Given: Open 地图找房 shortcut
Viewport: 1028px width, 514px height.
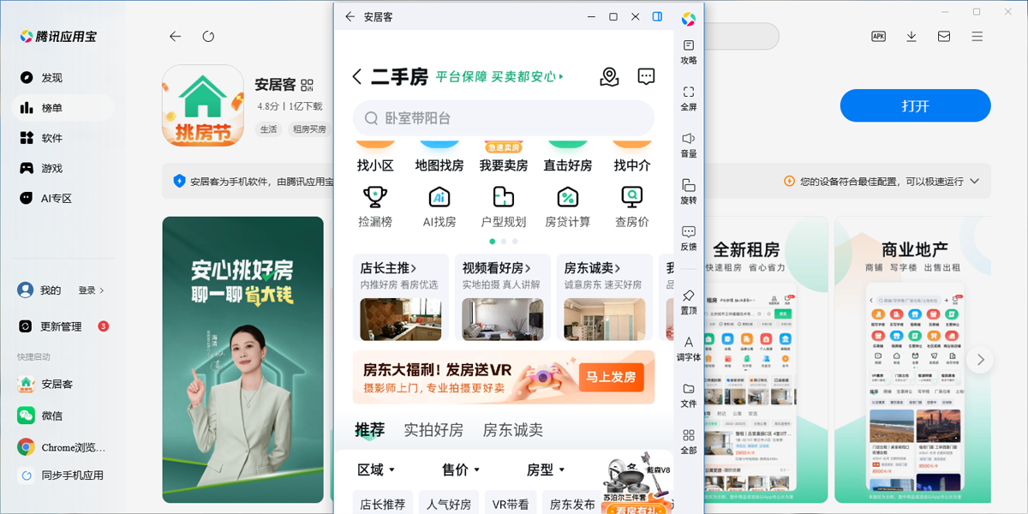Looking at the screenshot, I should point(439,157).
